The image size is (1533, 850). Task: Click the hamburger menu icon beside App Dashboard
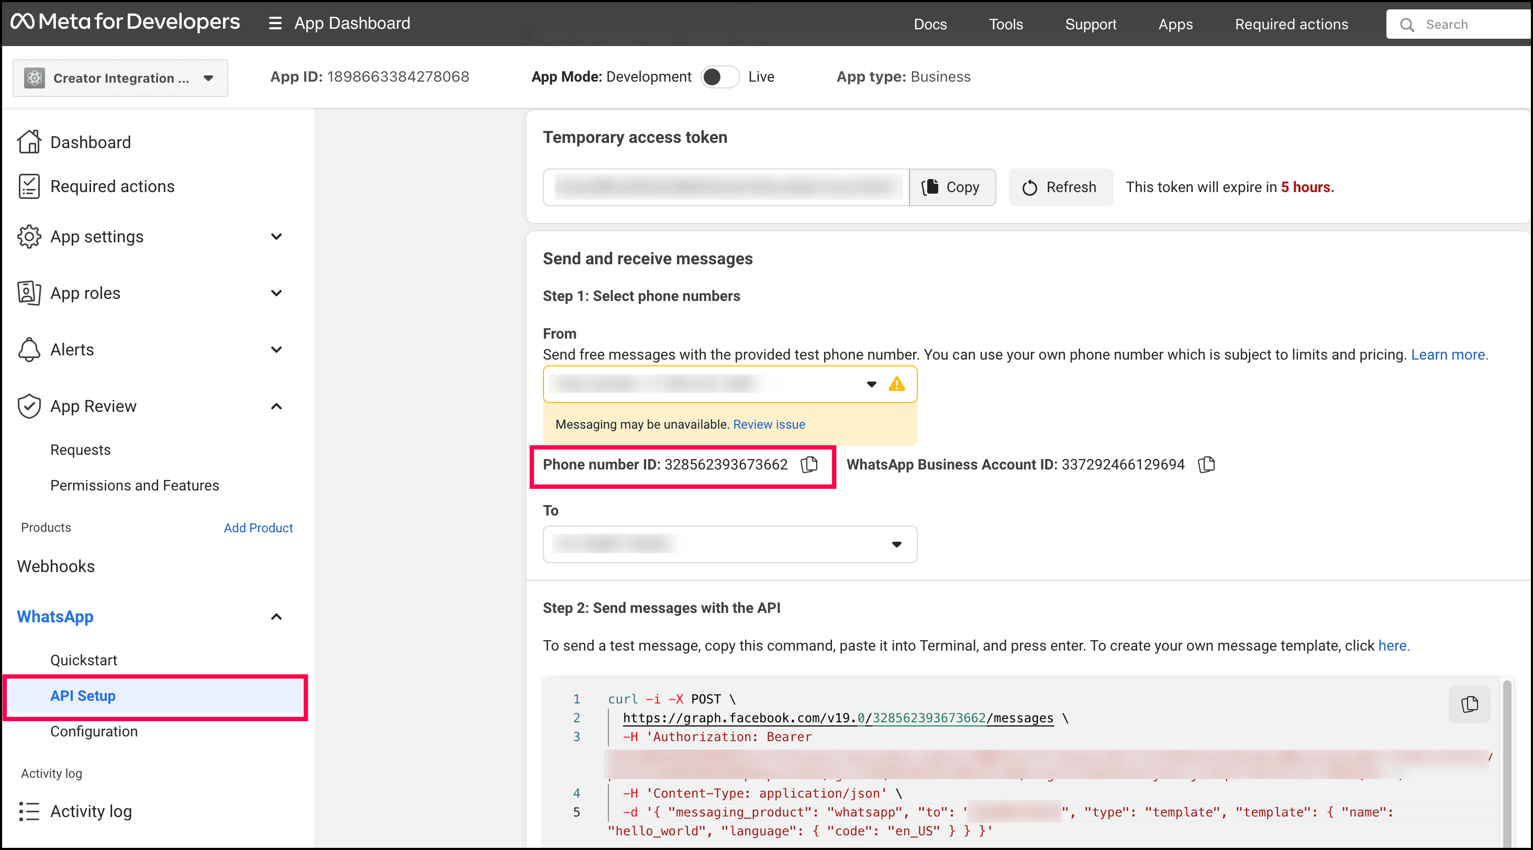(x=275, y=23)
